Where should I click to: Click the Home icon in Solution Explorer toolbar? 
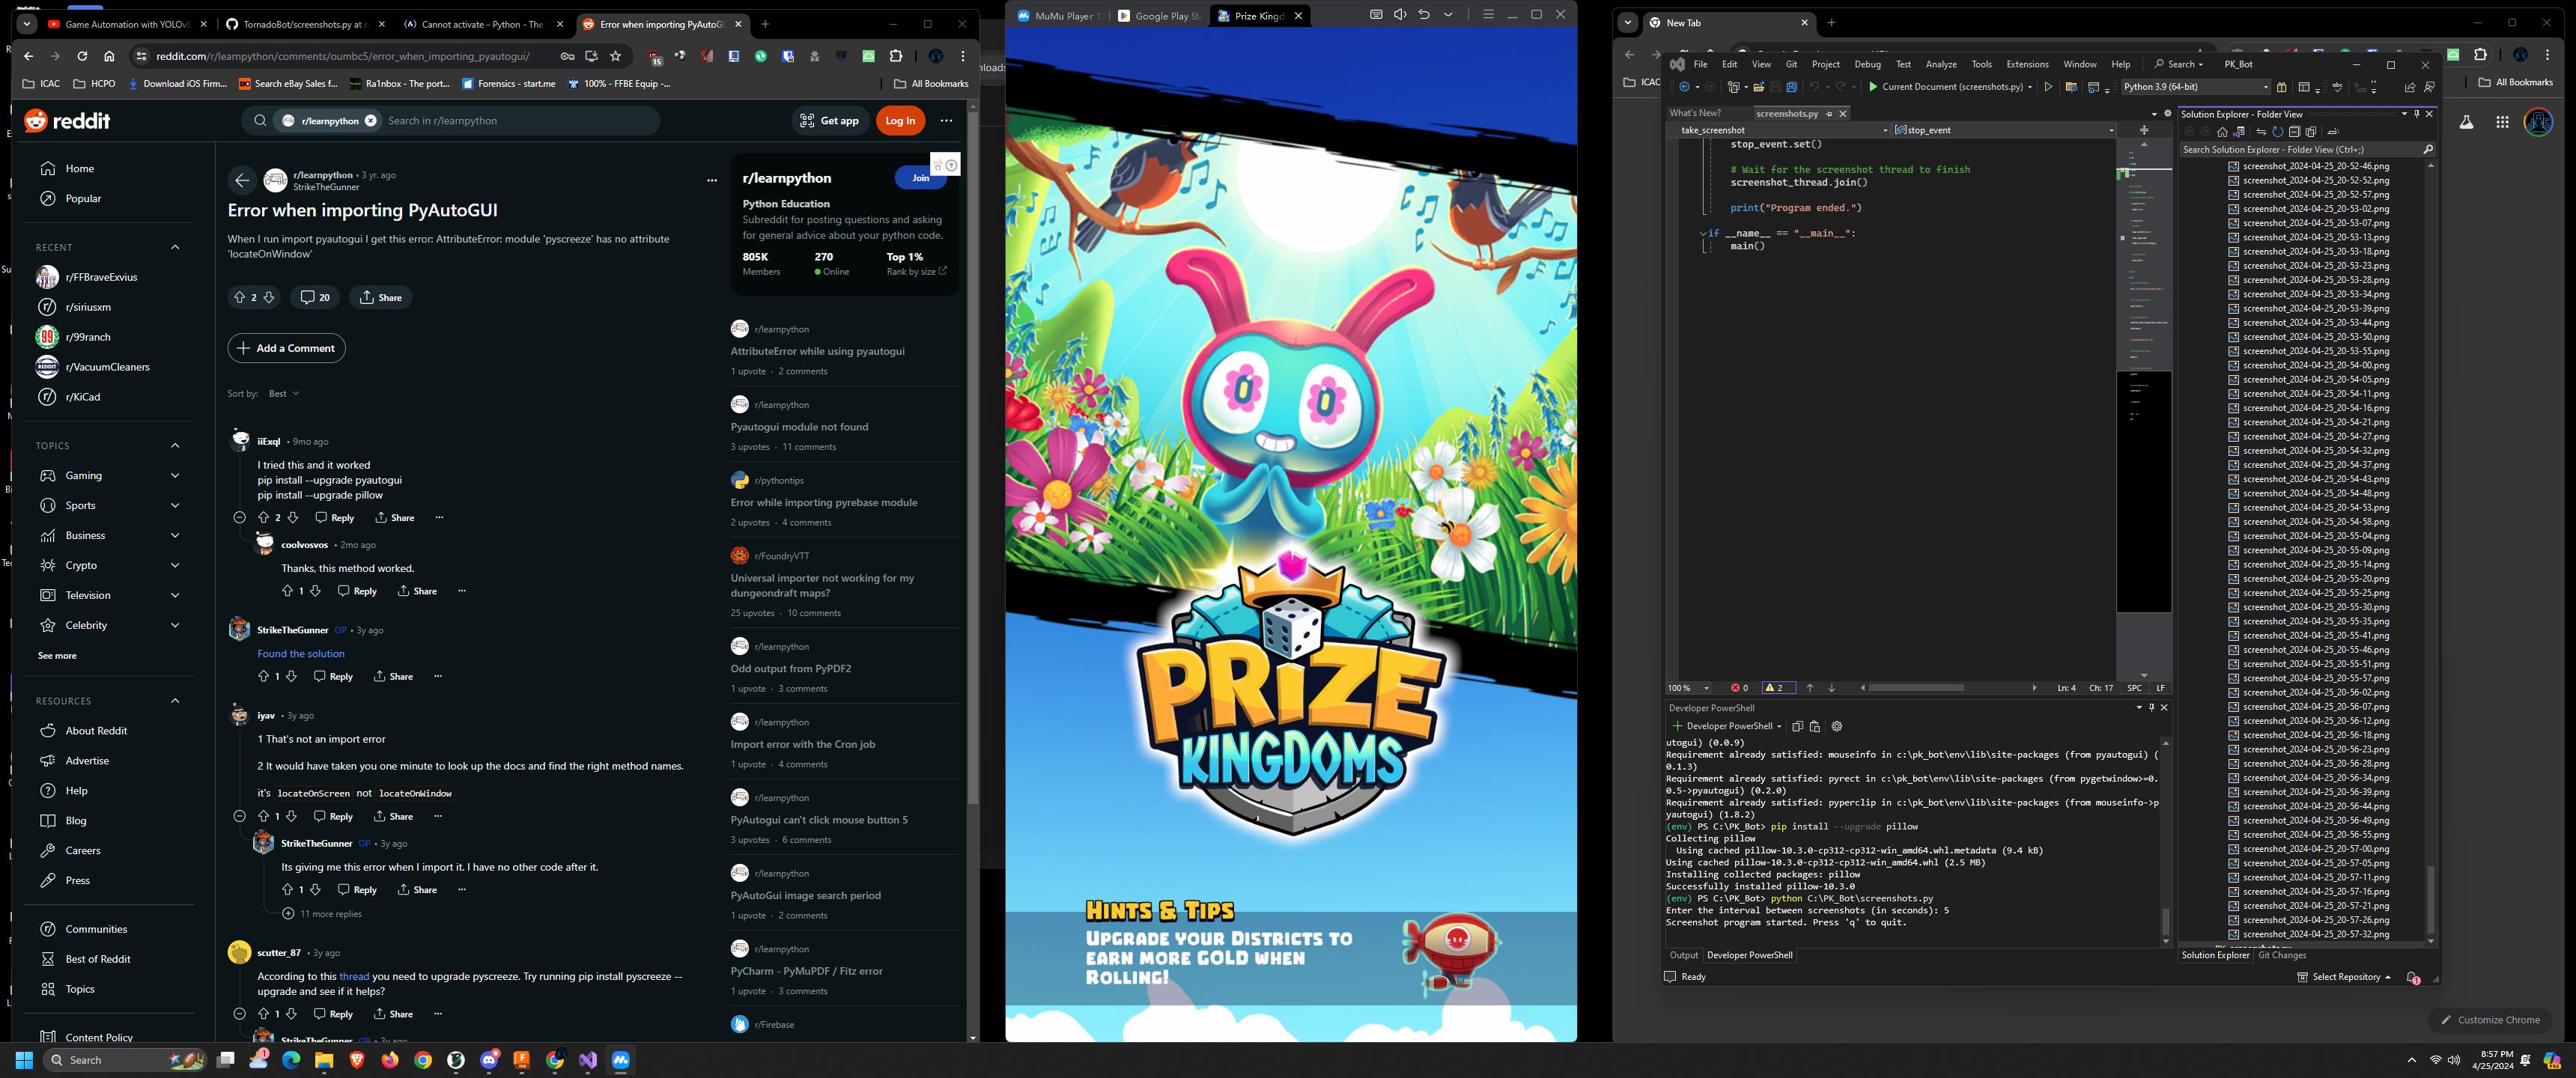[2222, 131]
